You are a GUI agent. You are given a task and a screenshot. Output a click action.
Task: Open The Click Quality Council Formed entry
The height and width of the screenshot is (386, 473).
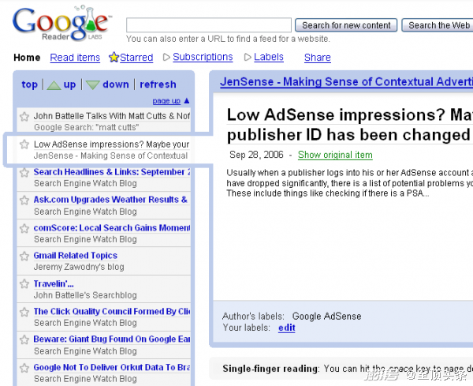click(112, 311)
